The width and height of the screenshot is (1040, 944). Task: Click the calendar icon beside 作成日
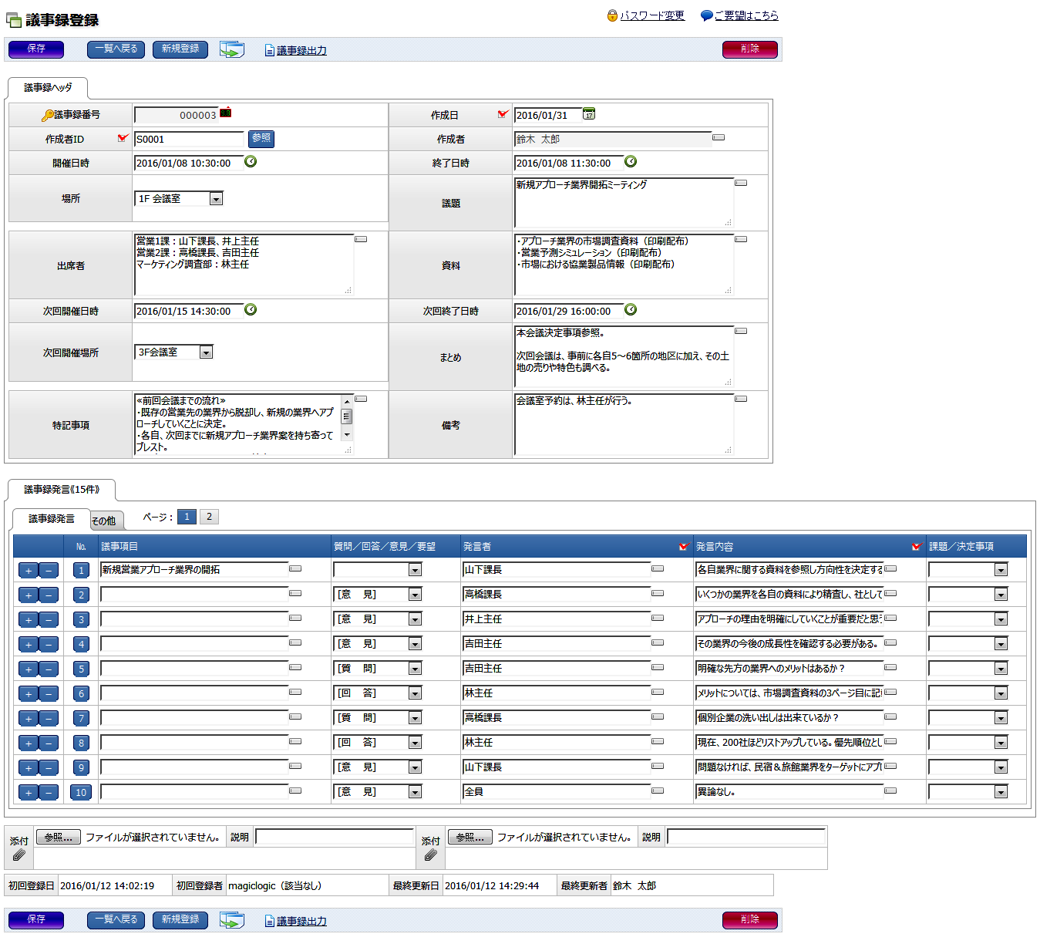[589, 114]
